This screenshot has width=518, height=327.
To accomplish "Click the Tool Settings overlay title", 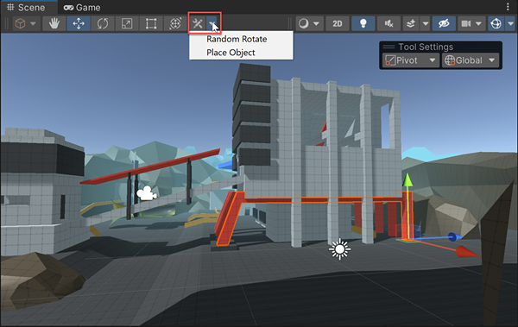I will tap(426, 47).
